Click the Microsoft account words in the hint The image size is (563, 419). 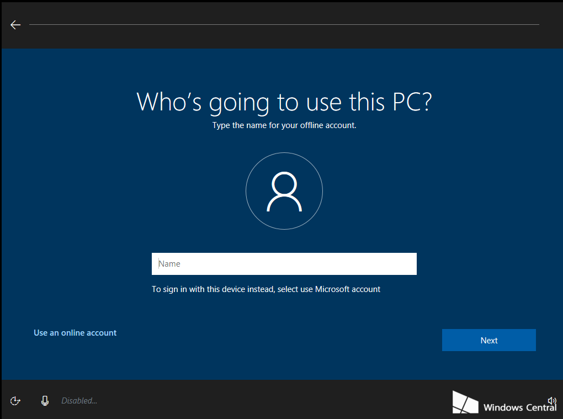(348, 289)
